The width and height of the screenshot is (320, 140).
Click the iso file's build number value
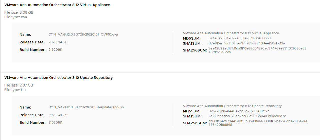(x=55, y=123)
